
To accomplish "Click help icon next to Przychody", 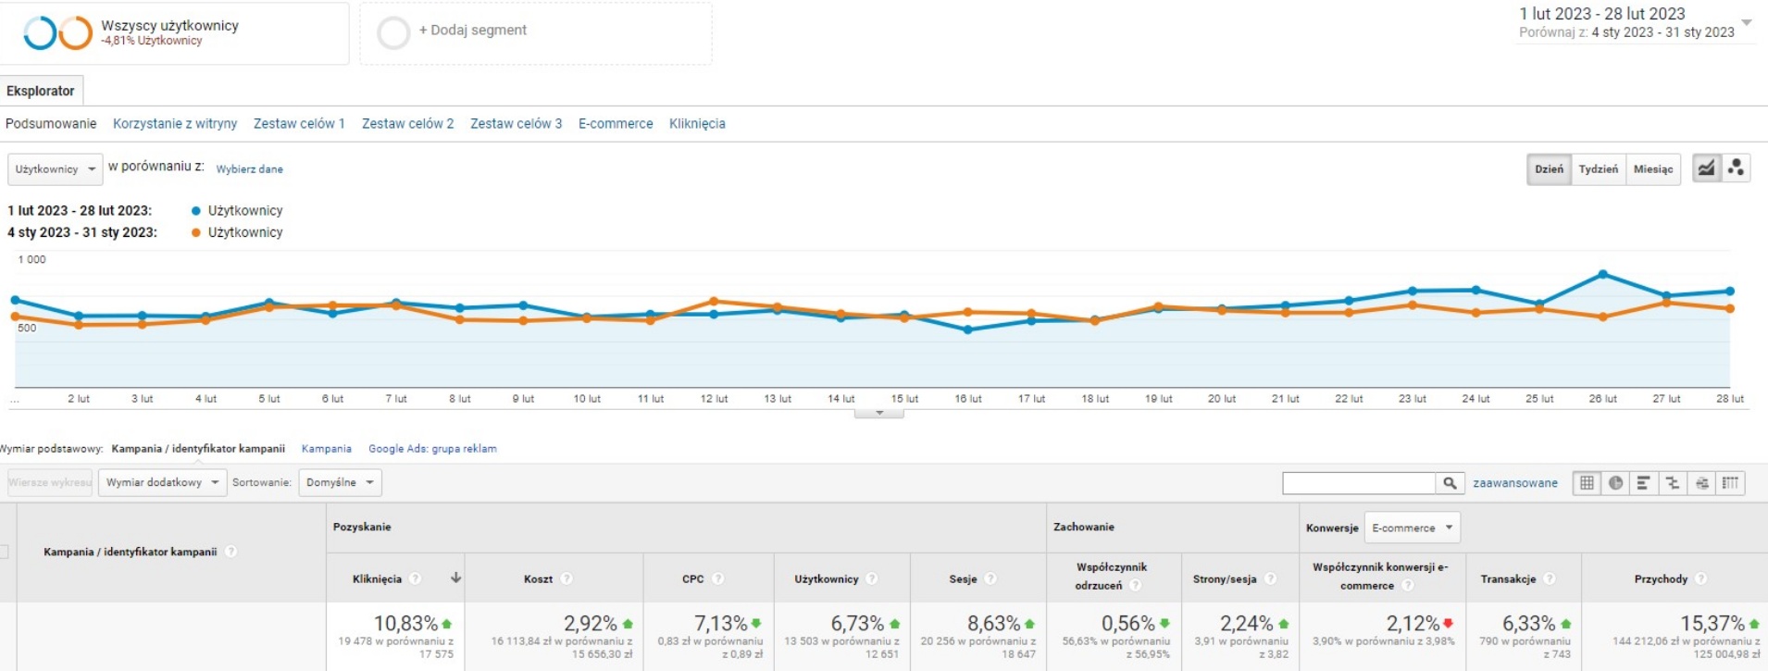I will 1701,578.
